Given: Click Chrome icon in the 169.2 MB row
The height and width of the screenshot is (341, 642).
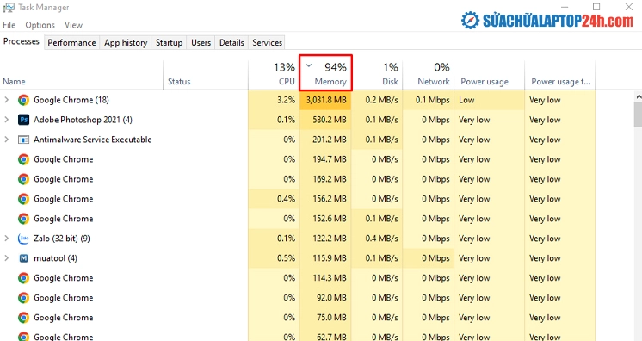Looking at the screenshot, I should [x=24, y=179].
